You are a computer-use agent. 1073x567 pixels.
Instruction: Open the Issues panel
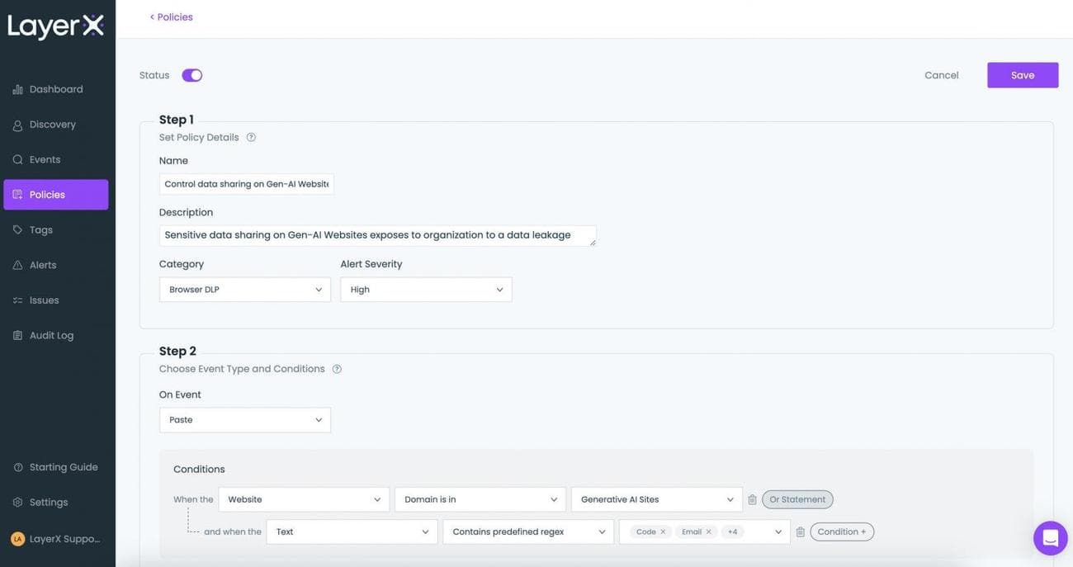pos(44,298)
